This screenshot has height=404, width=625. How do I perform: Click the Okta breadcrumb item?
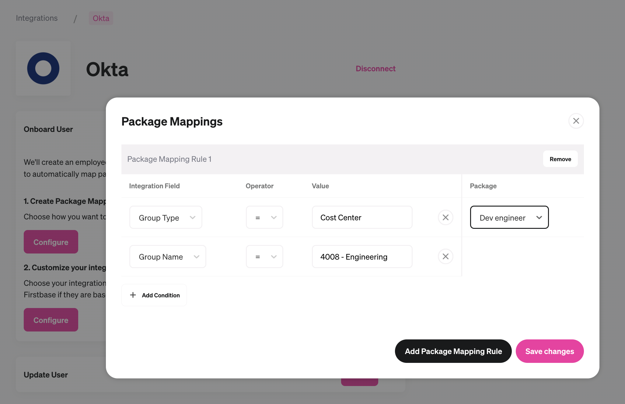pos(101,18)
